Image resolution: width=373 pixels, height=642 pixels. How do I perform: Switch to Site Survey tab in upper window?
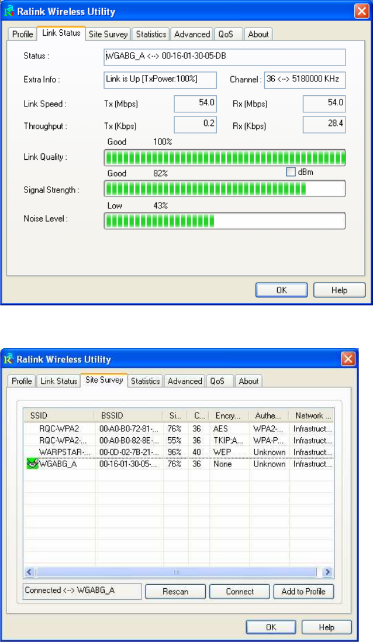point(108,34)
